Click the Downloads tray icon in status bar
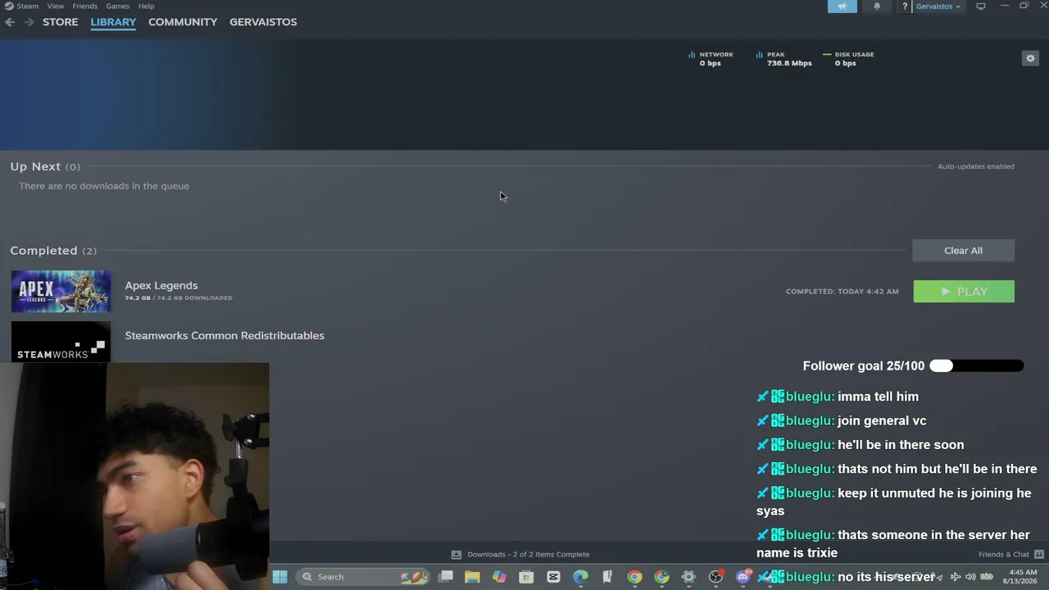The image size is (1049, 590). coord(456,555)
